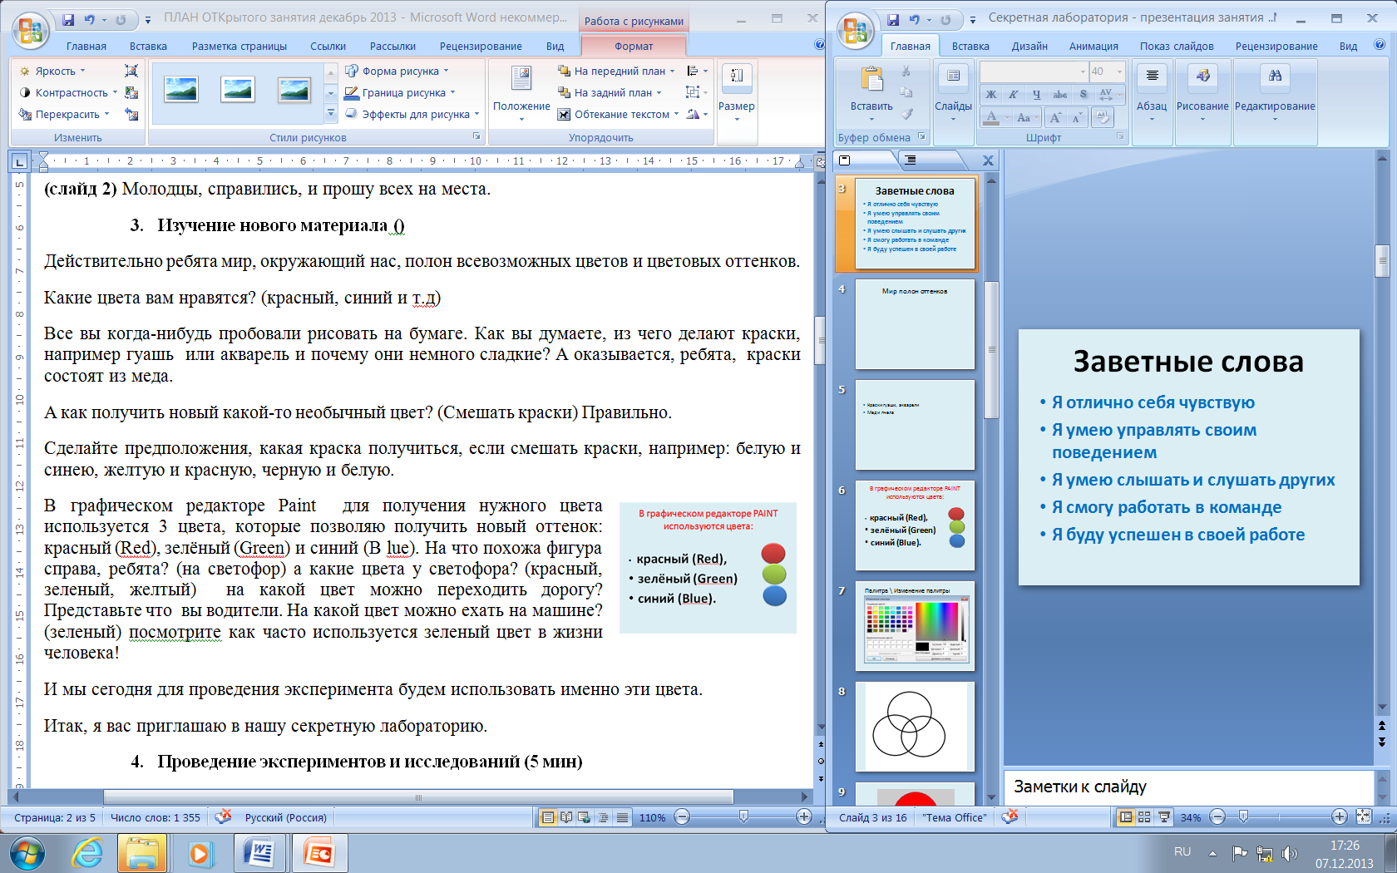Click the Русский (Россия) language button
Screen dimensions: 1397x873
[285, 817]
